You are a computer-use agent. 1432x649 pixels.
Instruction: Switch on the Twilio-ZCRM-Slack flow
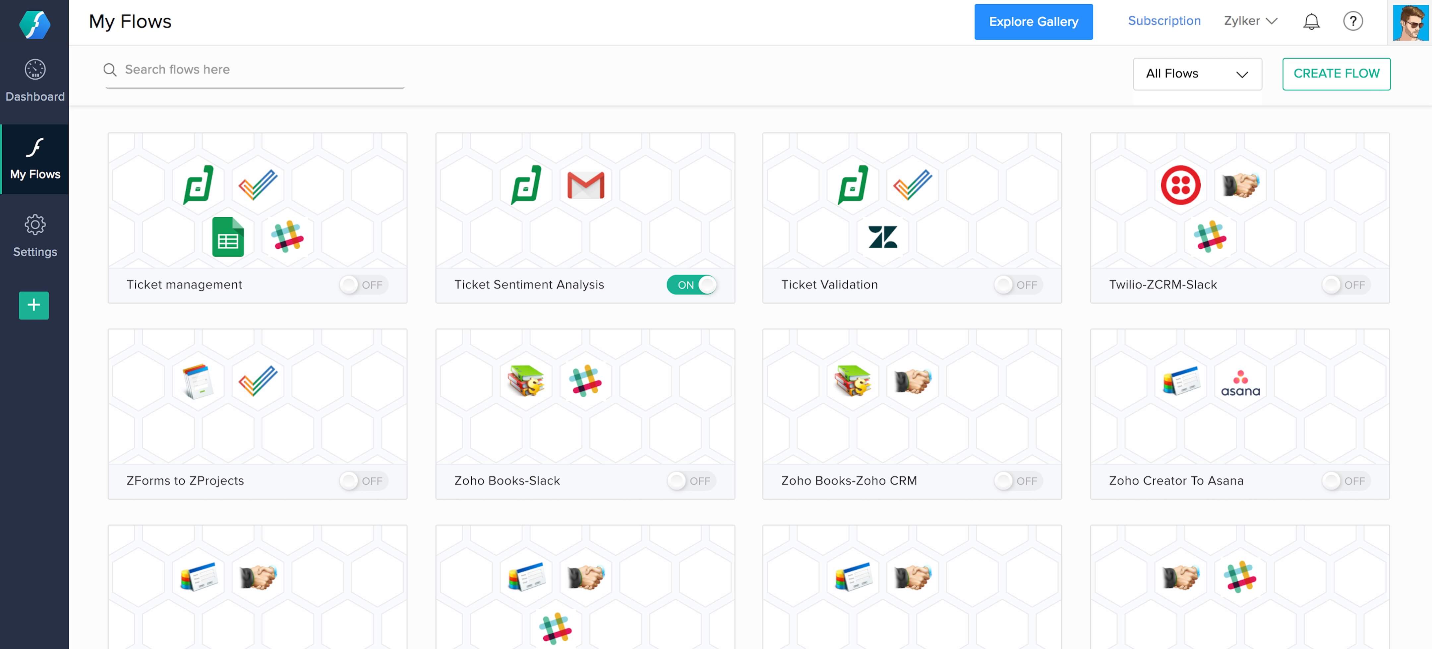coord(1346,285)
